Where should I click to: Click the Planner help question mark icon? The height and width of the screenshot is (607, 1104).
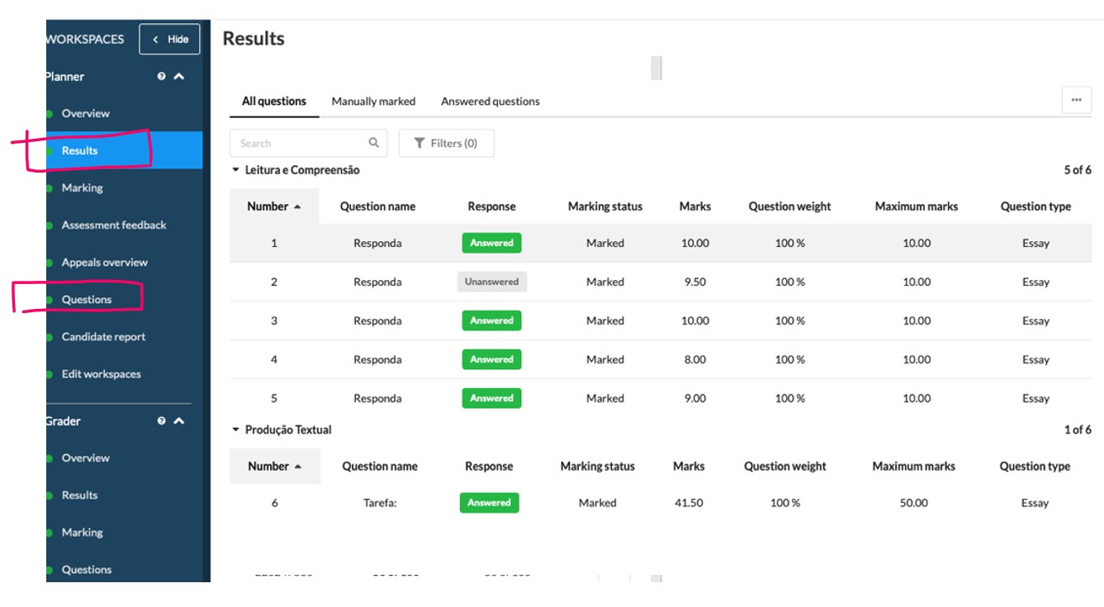coord(162,77)
